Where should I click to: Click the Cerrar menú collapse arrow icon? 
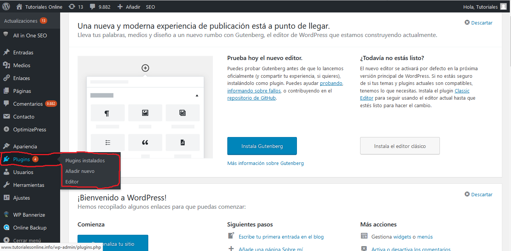(6, 240)
